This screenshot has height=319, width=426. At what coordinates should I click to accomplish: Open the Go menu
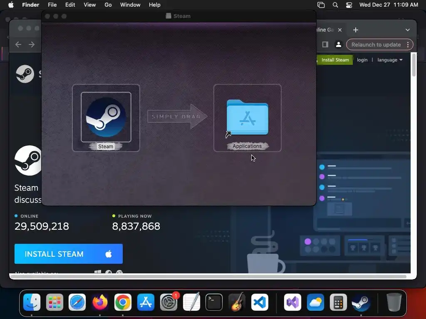click(108, 5)
